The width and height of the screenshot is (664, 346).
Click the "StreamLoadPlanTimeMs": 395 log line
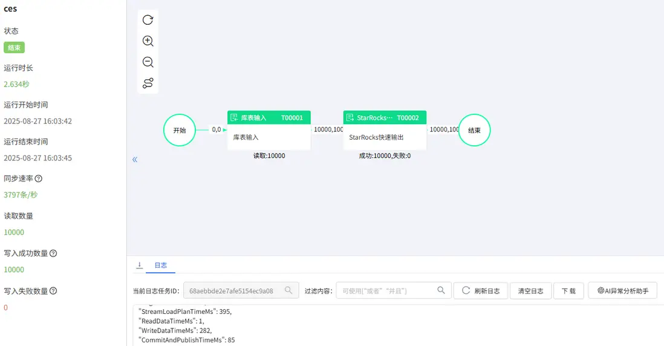click(184, 312)
